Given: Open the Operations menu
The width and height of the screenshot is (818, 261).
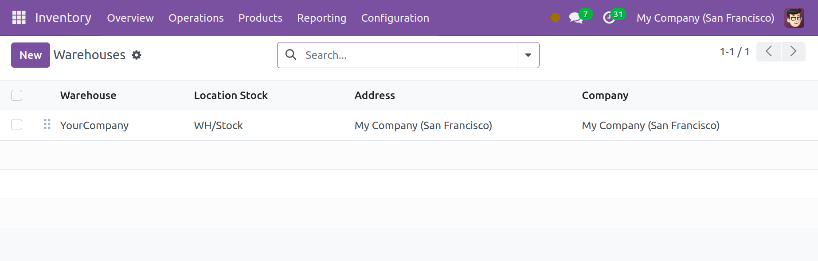Looking at the screenshot, I should tap(196, 18).
